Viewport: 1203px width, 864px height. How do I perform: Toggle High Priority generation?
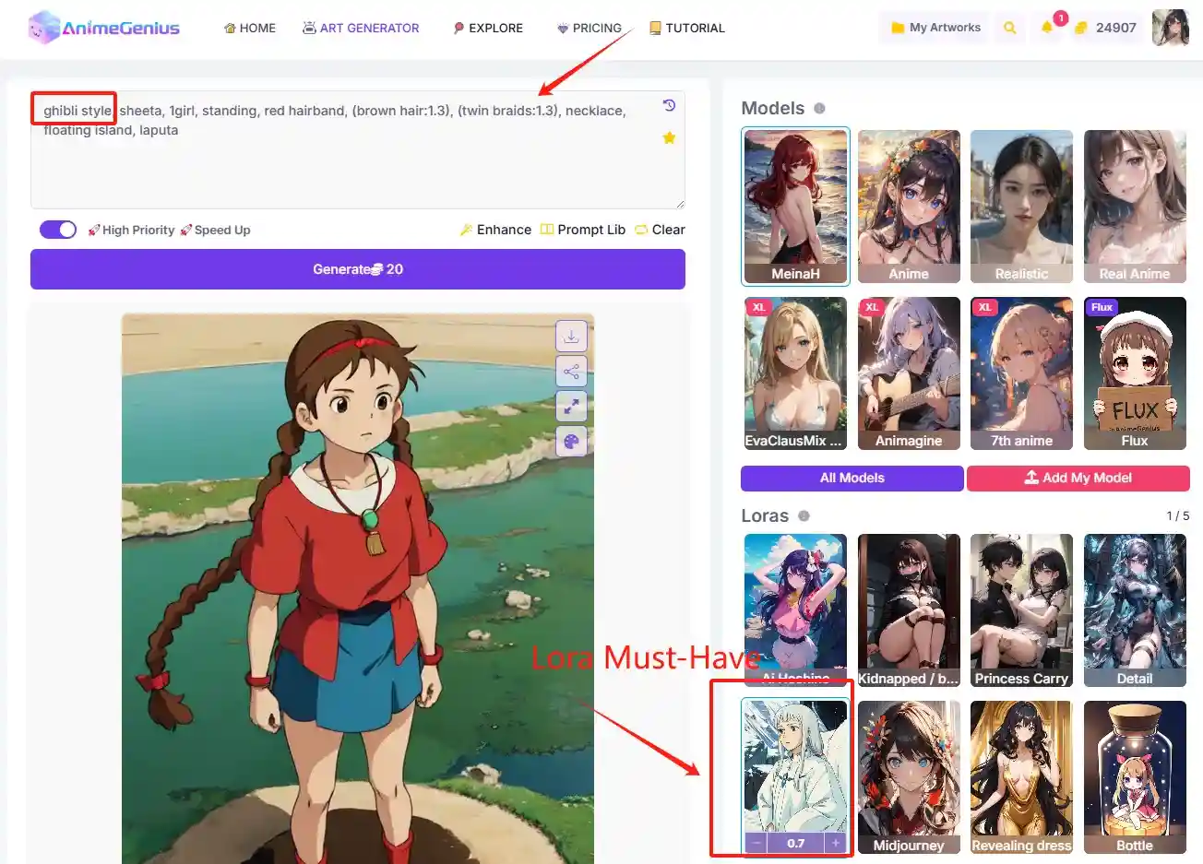tap(57, 229)
